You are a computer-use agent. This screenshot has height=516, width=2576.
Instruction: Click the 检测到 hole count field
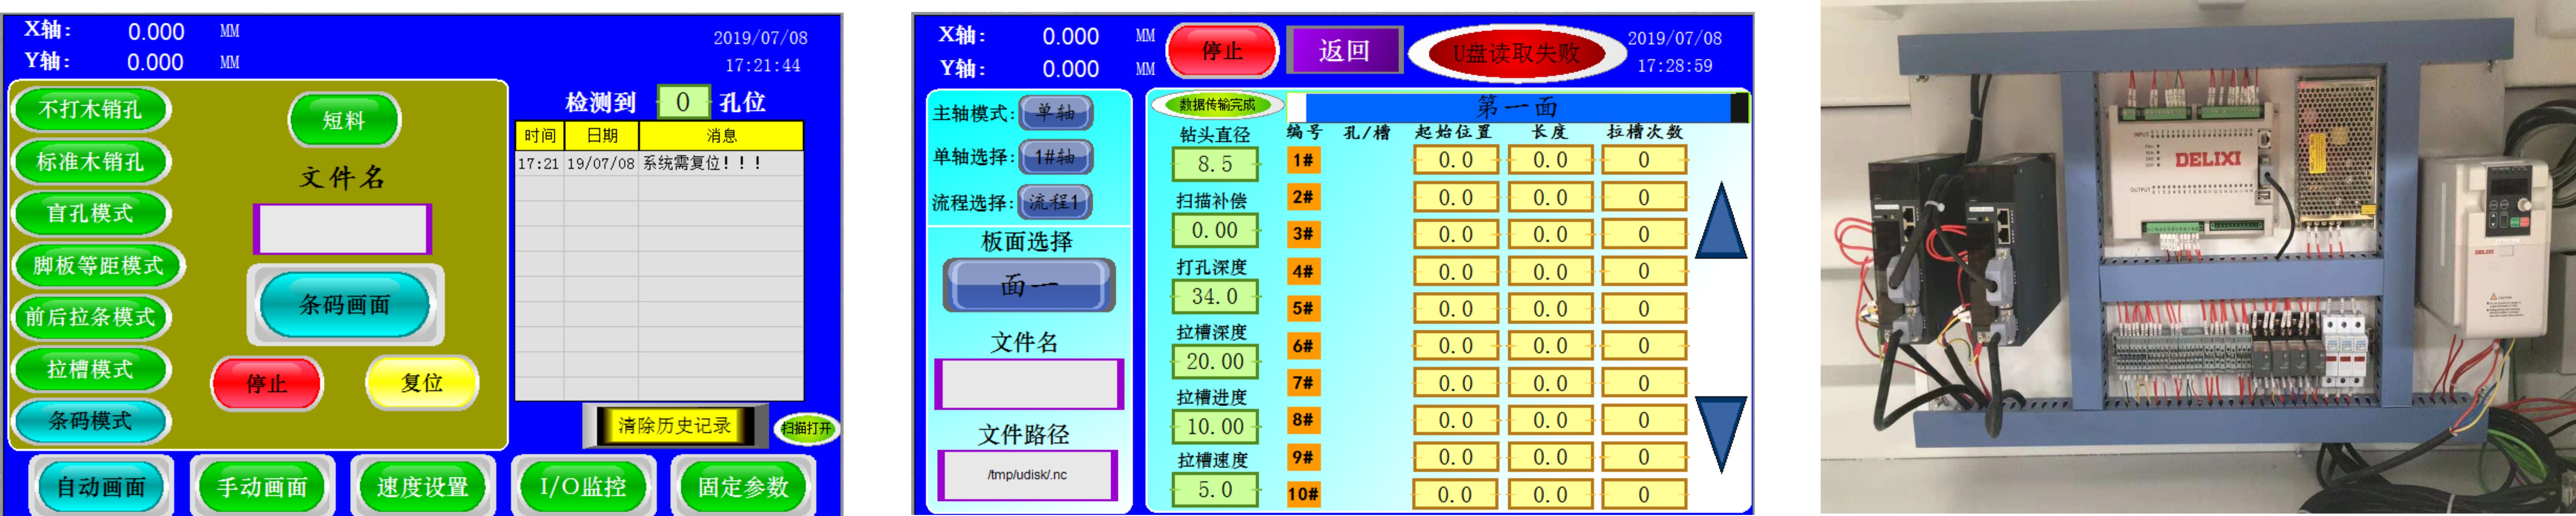point(682,102)
